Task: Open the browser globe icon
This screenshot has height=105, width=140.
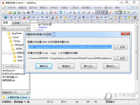Action: (6, 17)
